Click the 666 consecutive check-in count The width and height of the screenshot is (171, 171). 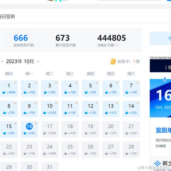tap(21, 38)
